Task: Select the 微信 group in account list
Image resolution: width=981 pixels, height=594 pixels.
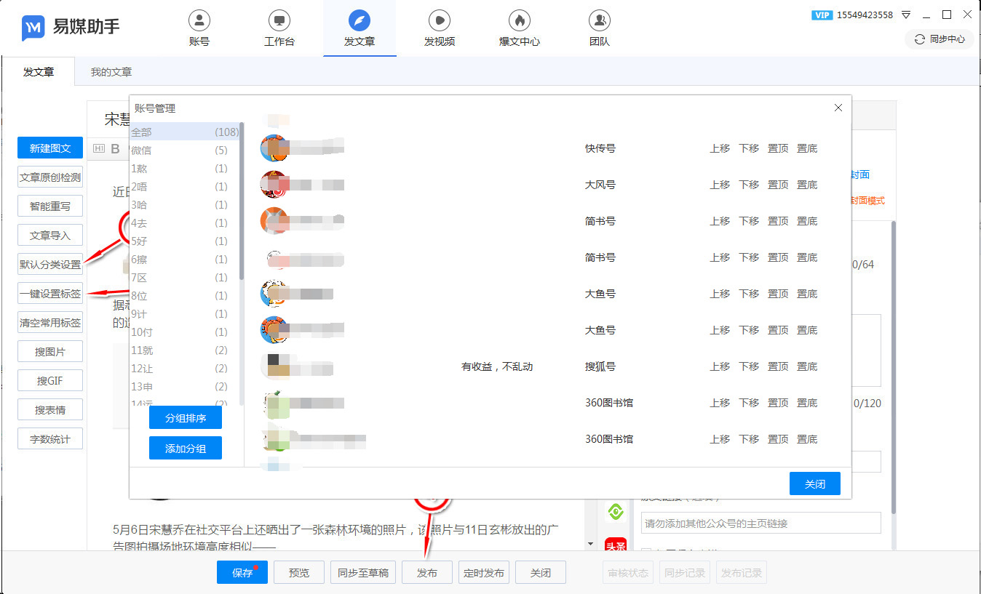Action: point(179,150)
